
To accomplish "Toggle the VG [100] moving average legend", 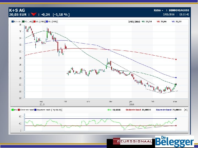I will coord(52,22).
